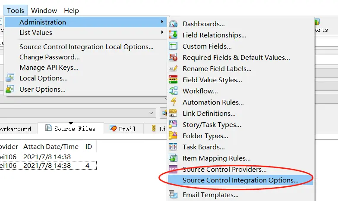Screen dimensions: 338x201
Task: Click the Attach Date/Time column header
Action: click(x=51, y=147)
